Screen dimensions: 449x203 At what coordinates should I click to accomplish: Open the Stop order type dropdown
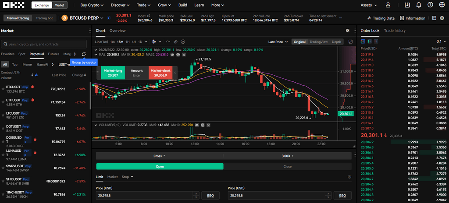pyautogui.click(x=128, y=177)
